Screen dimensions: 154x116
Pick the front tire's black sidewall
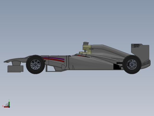[36, 57]
